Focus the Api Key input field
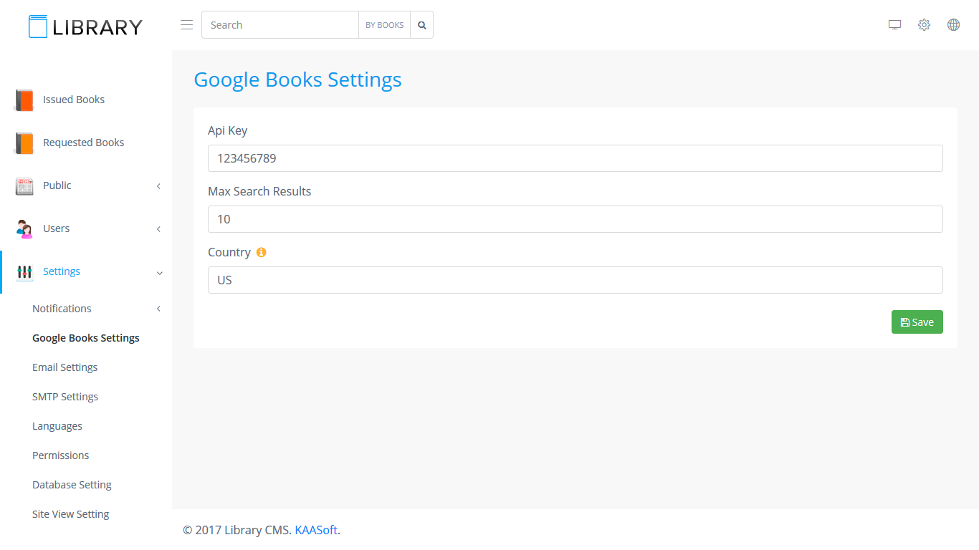 click(x=575, y=158)
